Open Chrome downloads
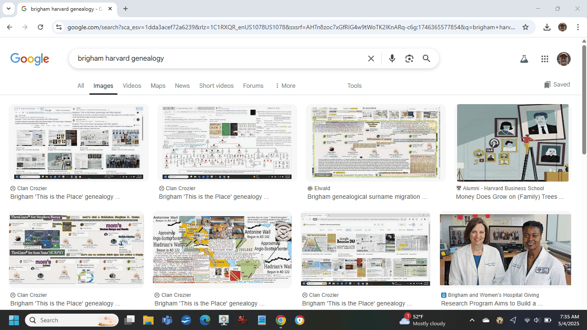Image resolution: width=587 pixels, height=330 pixels. (x=547, y=27)
